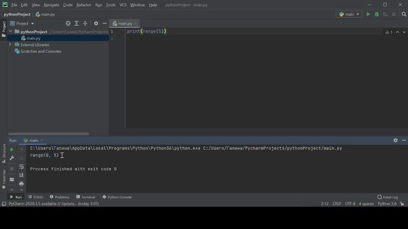This screenshot has height=229, width=408.
Task: Click the 4 spaces indent setting
Action: pos(367,204)
